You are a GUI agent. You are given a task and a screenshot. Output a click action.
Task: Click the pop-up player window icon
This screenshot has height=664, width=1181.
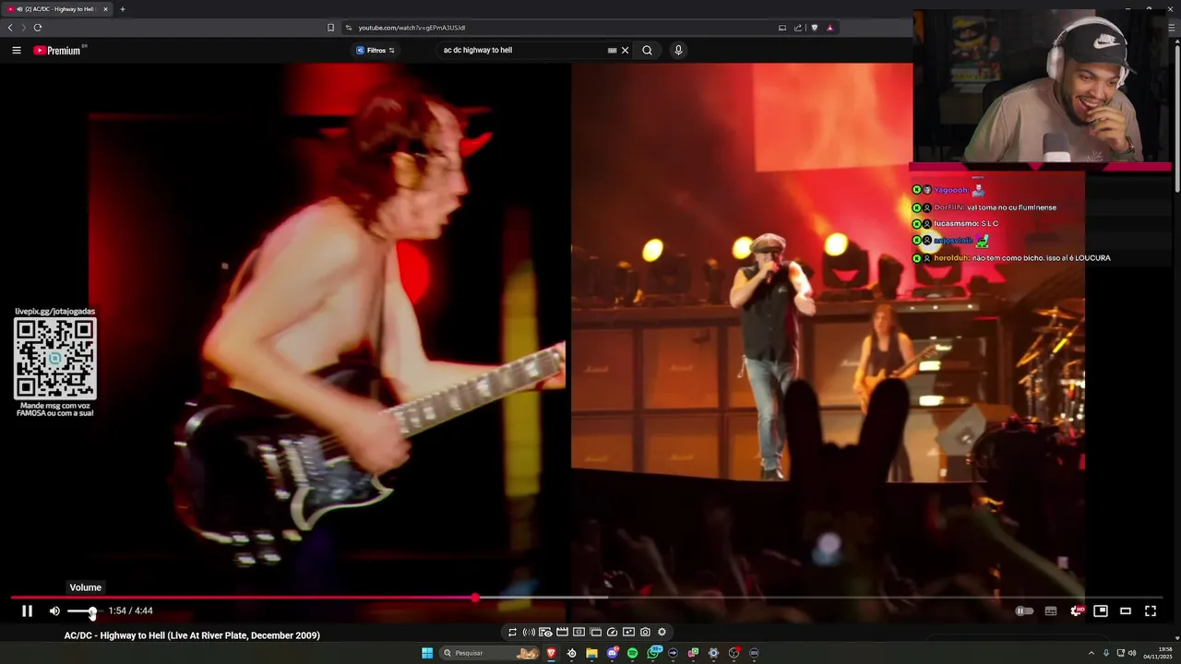point(595,632)
